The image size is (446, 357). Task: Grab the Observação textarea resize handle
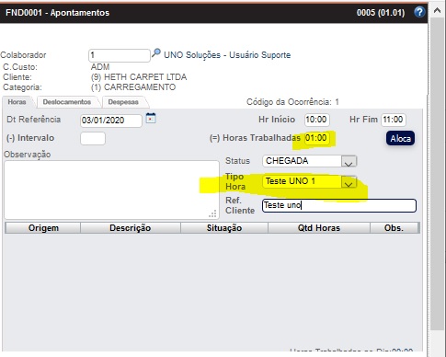click(x=212, y=213)
